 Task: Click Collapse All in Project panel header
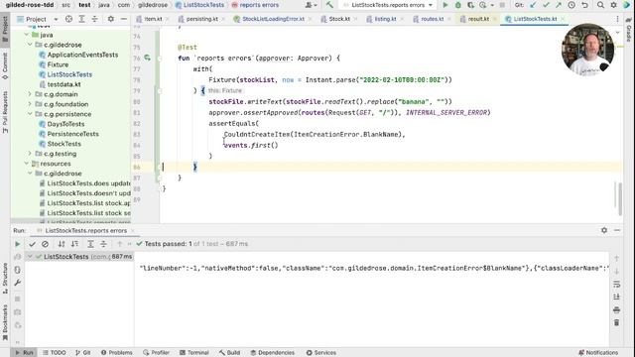click(x=95, y=19)
